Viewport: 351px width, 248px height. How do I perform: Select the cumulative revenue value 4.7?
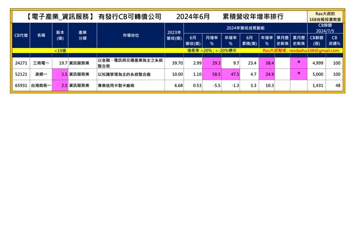tap(253, 74)
